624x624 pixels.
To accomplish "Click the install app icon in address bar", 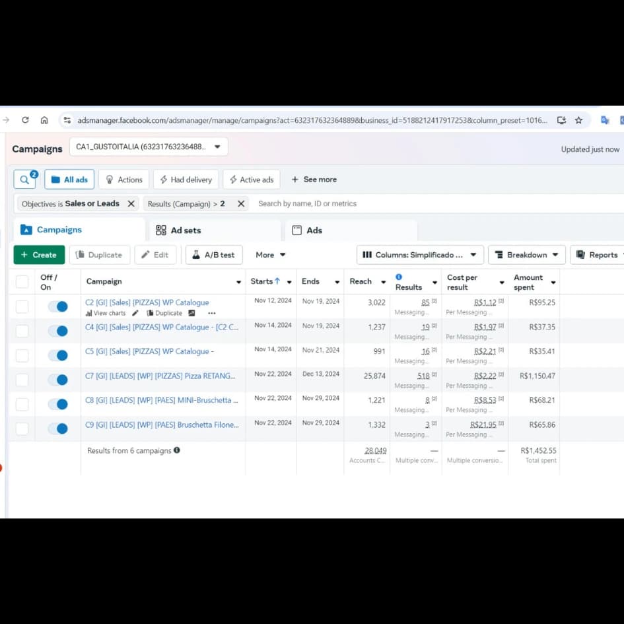I will pos(561,120).
